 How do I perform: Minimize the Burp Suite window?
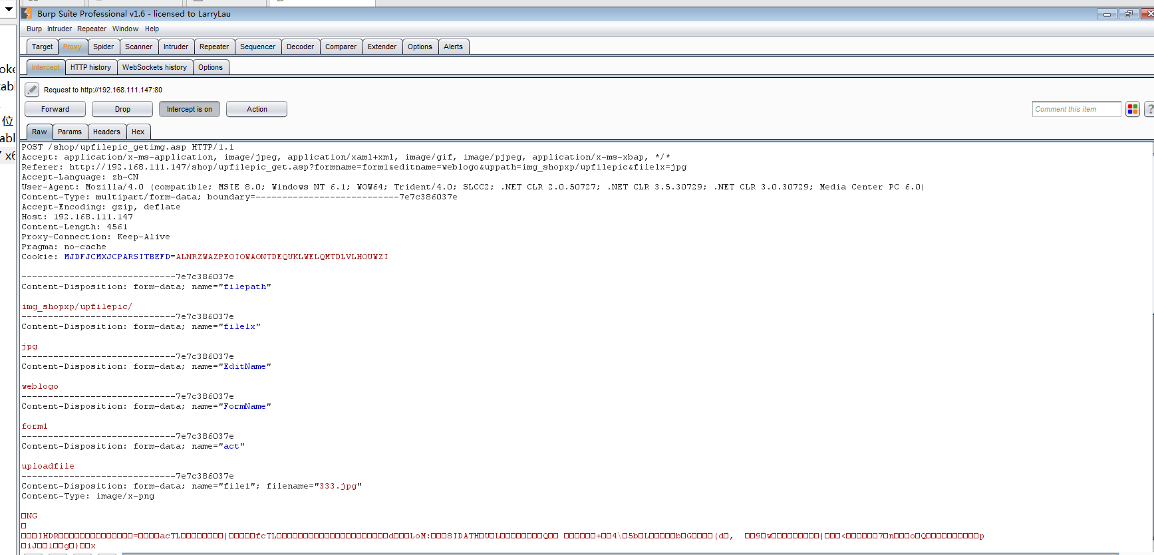point(1107,14)
